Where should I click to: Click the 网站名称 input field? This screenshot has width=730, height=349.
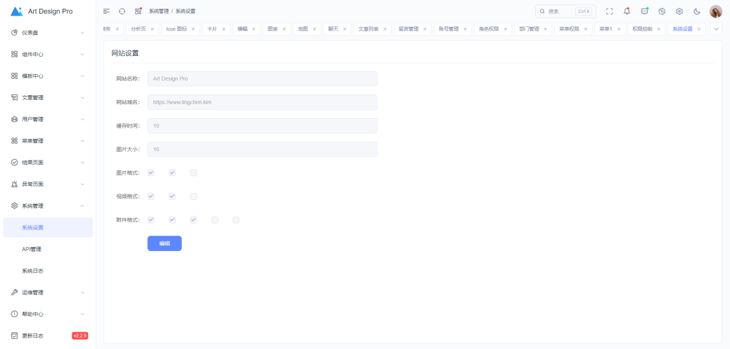262,78
